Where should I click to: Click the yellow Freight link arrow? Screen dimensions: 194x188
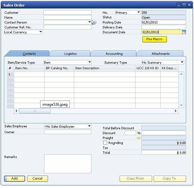139,138
